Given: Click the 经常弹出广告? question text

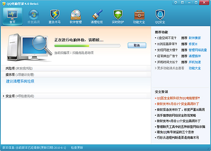Looking at the screenshot, I should pos(167,56).
